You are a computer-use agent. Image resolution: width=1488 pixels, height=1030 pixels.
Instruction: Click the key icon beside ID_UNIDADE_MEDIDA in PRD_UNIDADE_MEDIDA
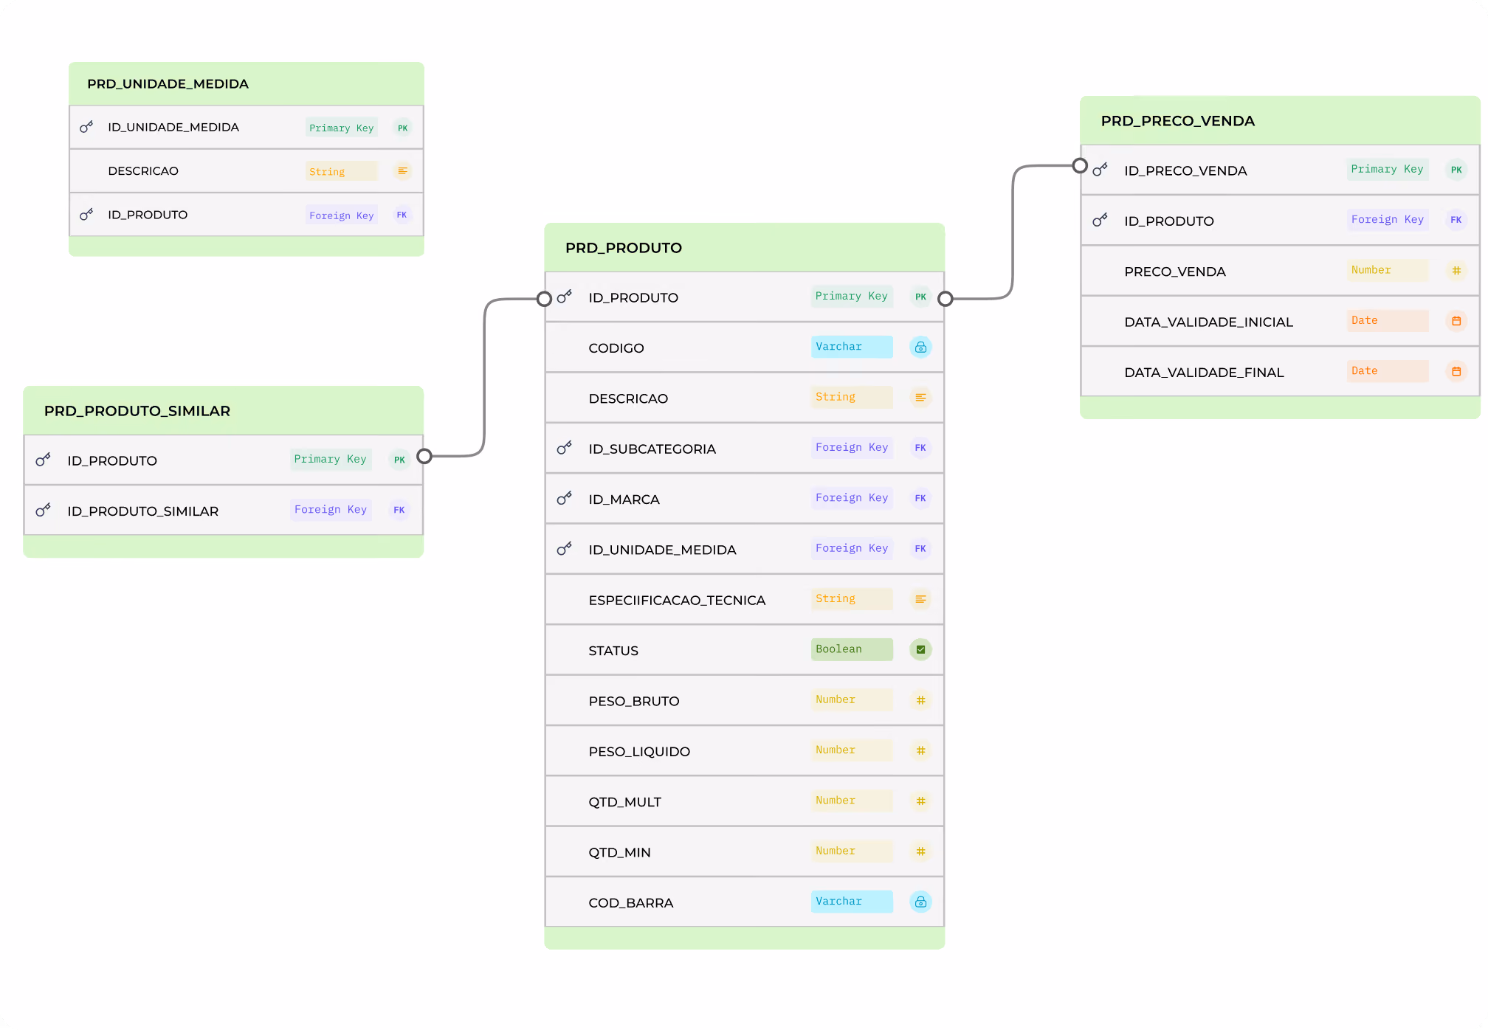click(86, 127)
